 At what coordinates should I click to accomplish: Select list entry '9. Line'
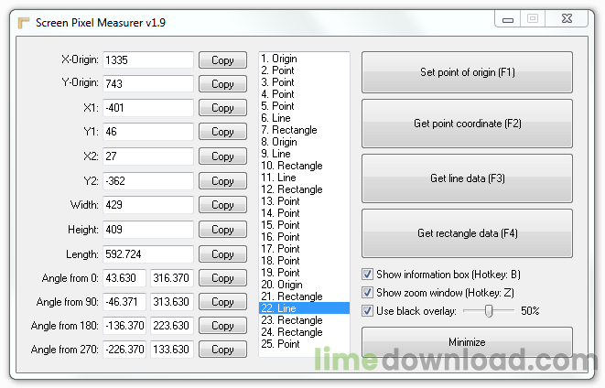point(304,154)
